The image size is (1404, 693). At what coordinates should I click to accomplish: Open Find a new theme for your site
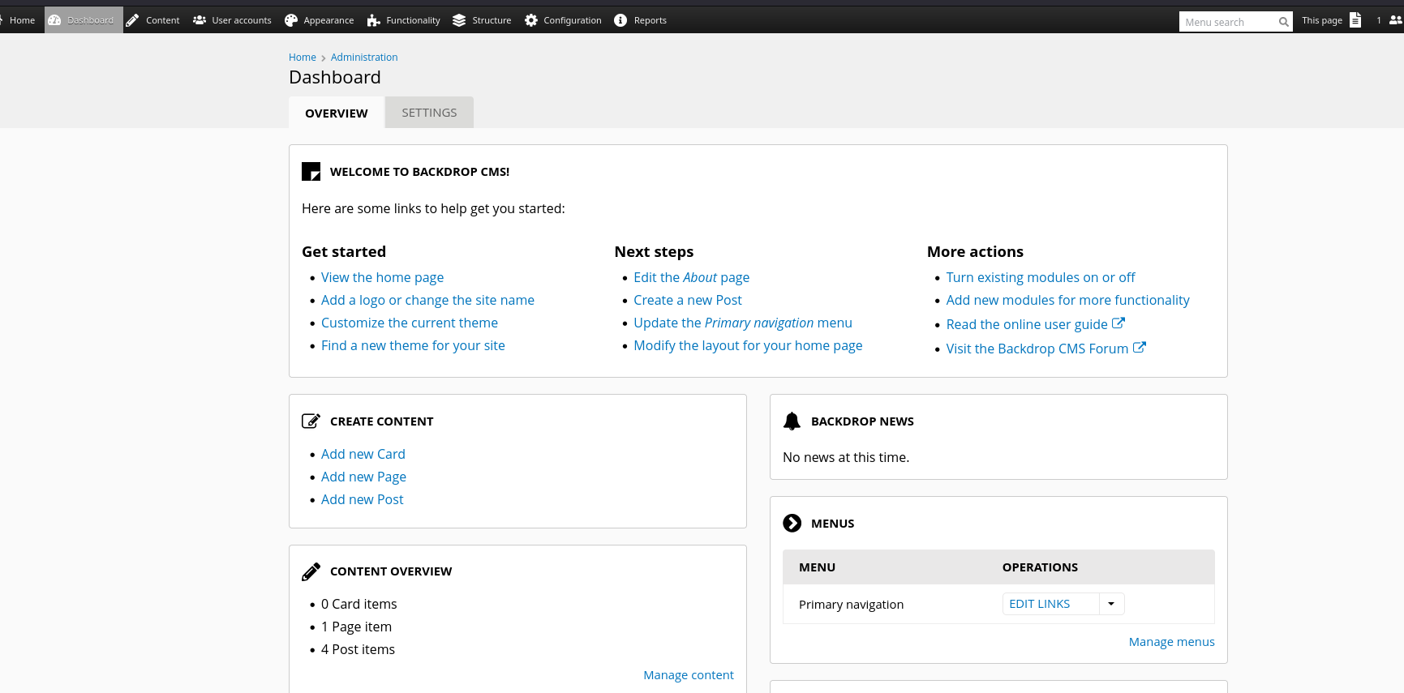(413, 345)
